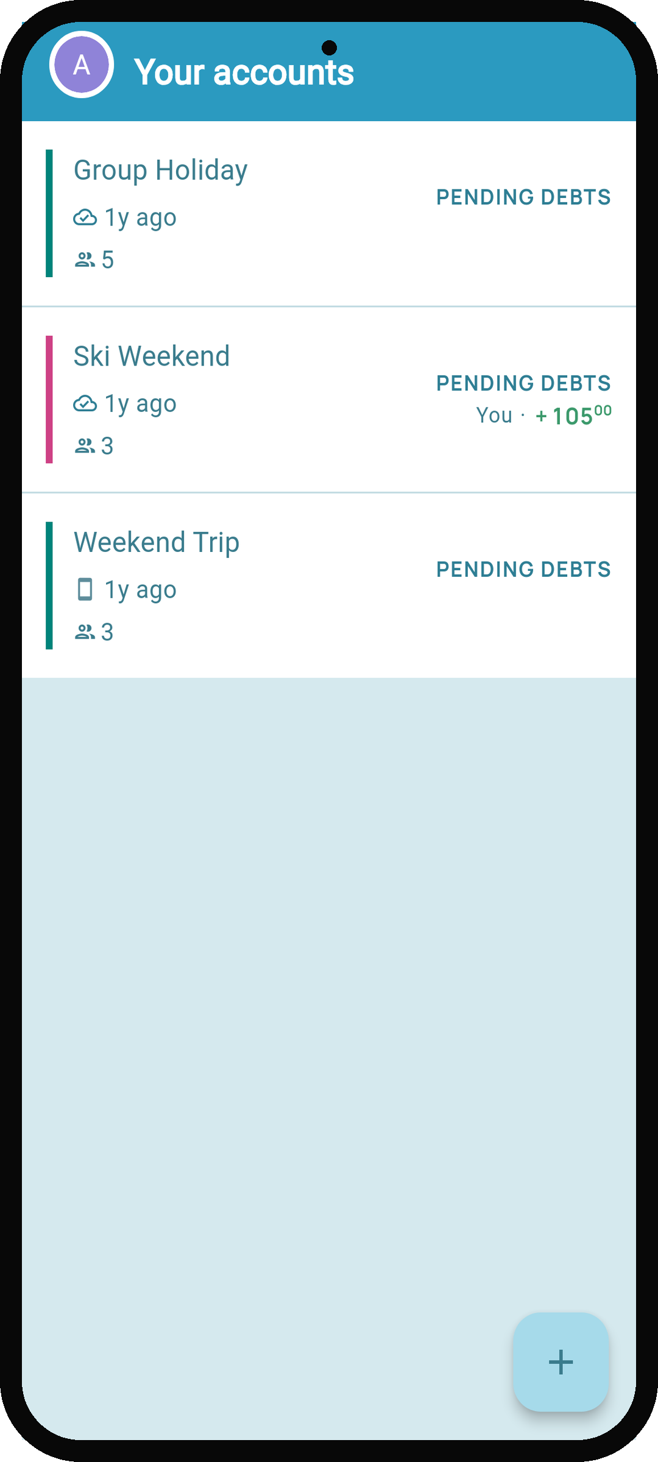Click the teal color bar of Weekend Trip

coord(49,585)
